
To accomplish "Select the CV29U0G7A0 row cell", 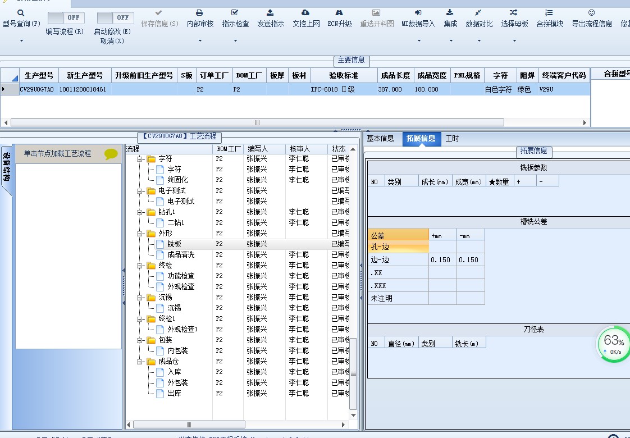I will pos(39,89).
